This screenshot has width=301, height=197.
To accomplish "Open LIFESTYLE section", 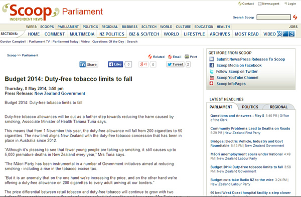I will pyautogui.click(x=194, y=34).
